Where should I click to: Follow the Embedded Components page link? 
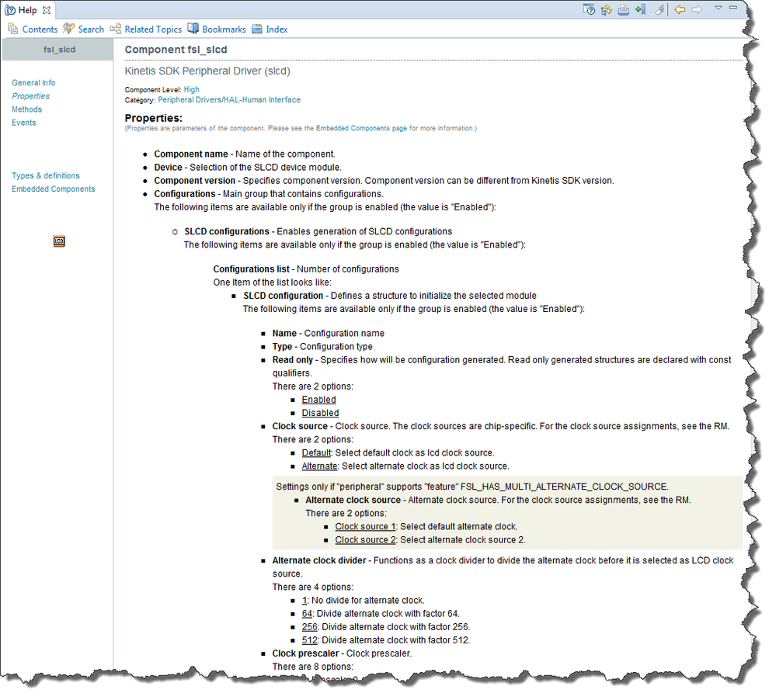click(361, 128)
